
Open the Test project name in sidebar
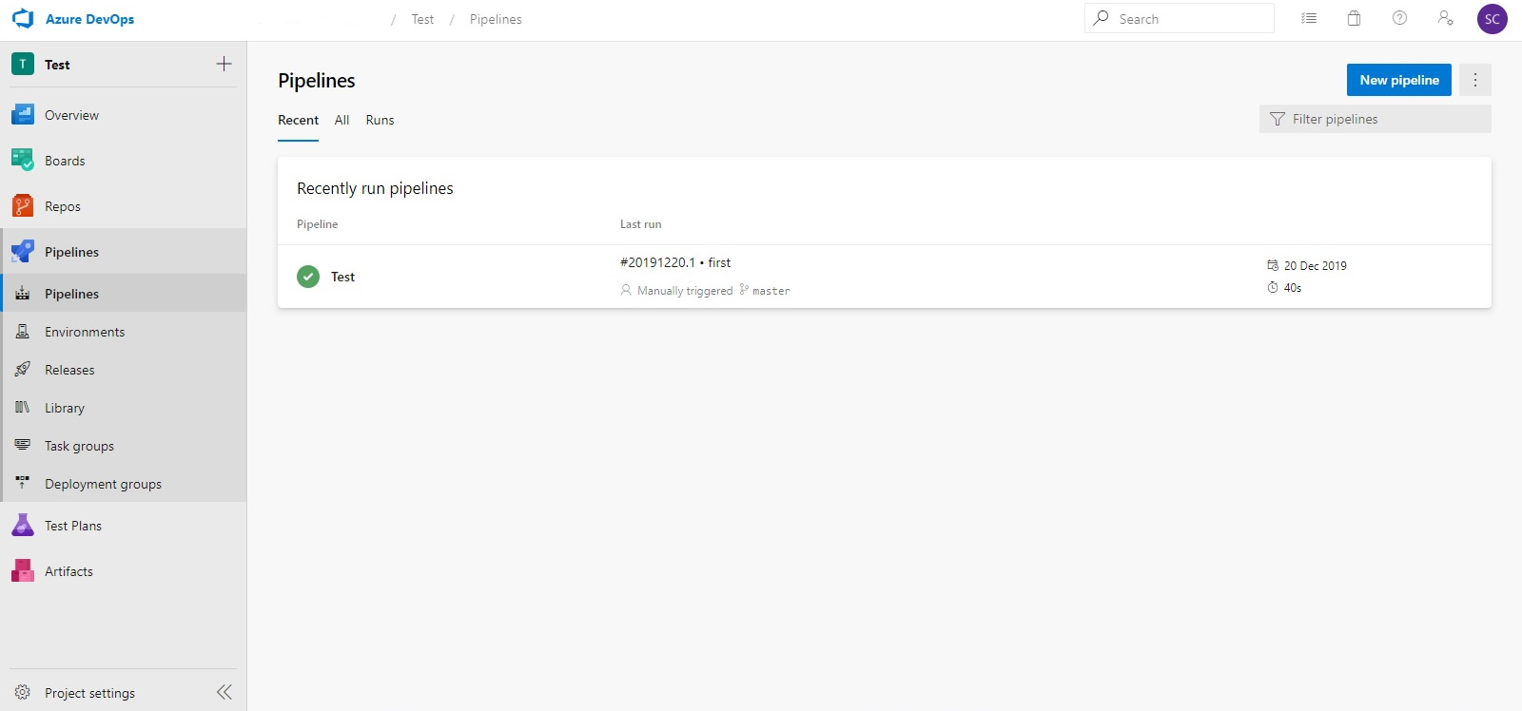pos(57,65)
